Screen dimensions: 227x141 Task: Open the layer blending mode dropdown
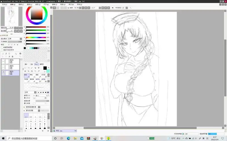click(15, 39)
